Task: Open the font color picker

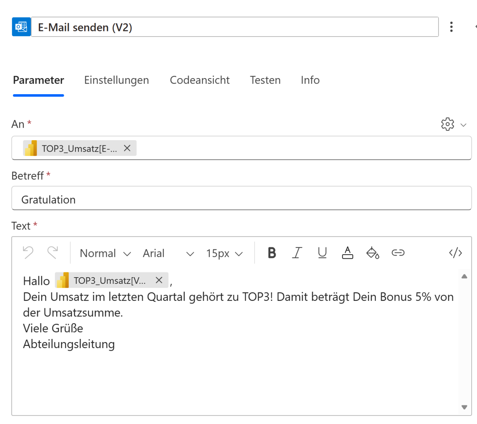Action: (347, 253)
